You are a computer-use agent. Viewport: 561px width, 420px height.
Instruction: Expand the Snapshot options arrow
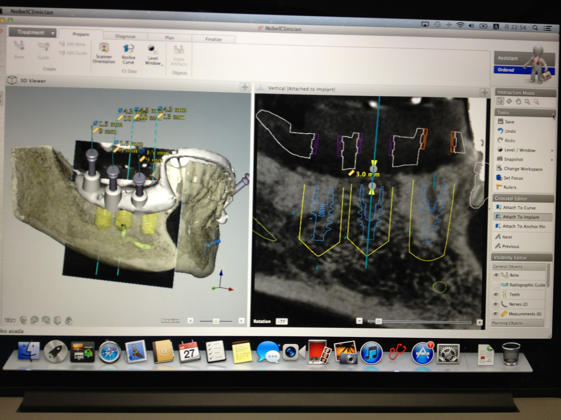coord(552,160)
